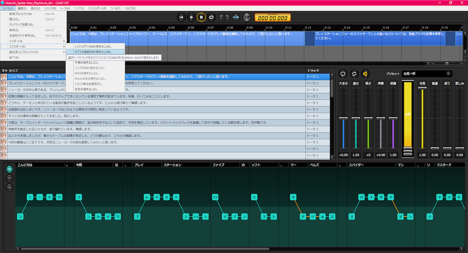
Task: Stop playback with the stop button
Action: click(x=201, y=17)
